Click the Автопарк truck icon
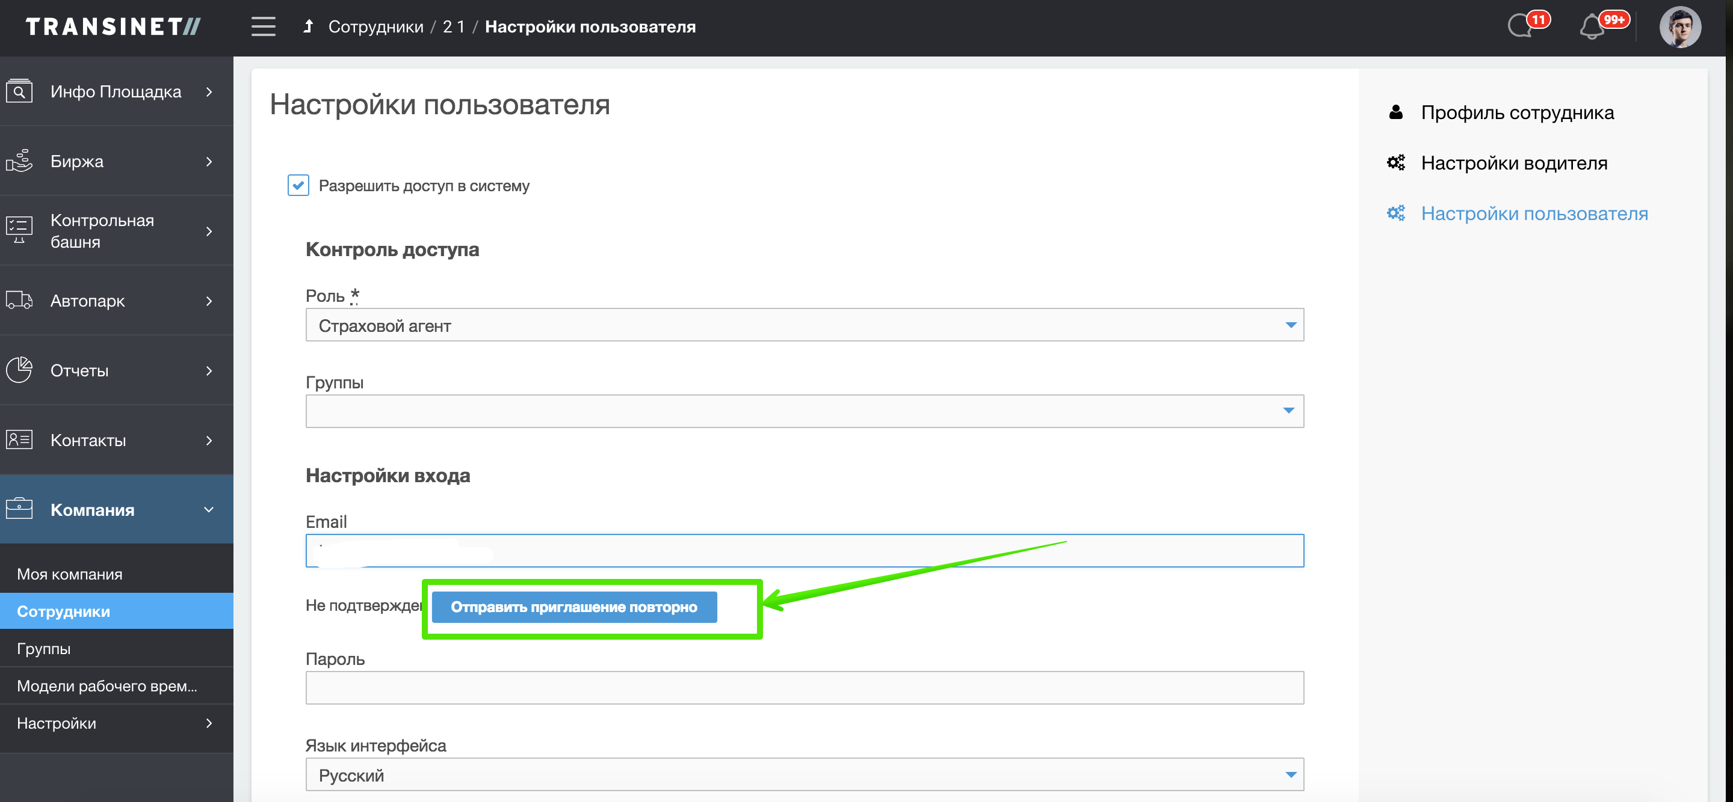1733x802 pixels. (x=19, y=301)
